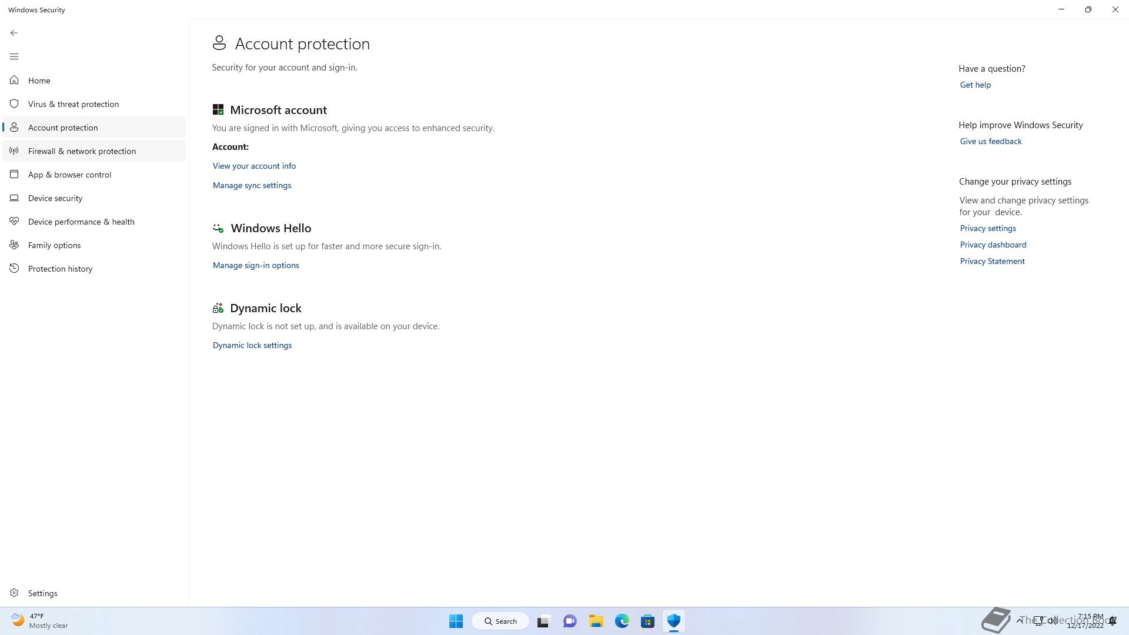Select Firewall & network protection section
This screenshot has width=1129, height=635.
pyautogui.click(x=94, y=151)
